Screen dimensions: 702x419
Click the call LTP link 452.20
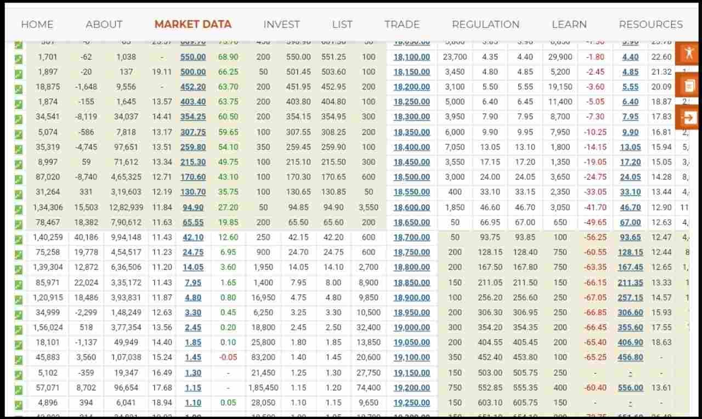[193, 87]
